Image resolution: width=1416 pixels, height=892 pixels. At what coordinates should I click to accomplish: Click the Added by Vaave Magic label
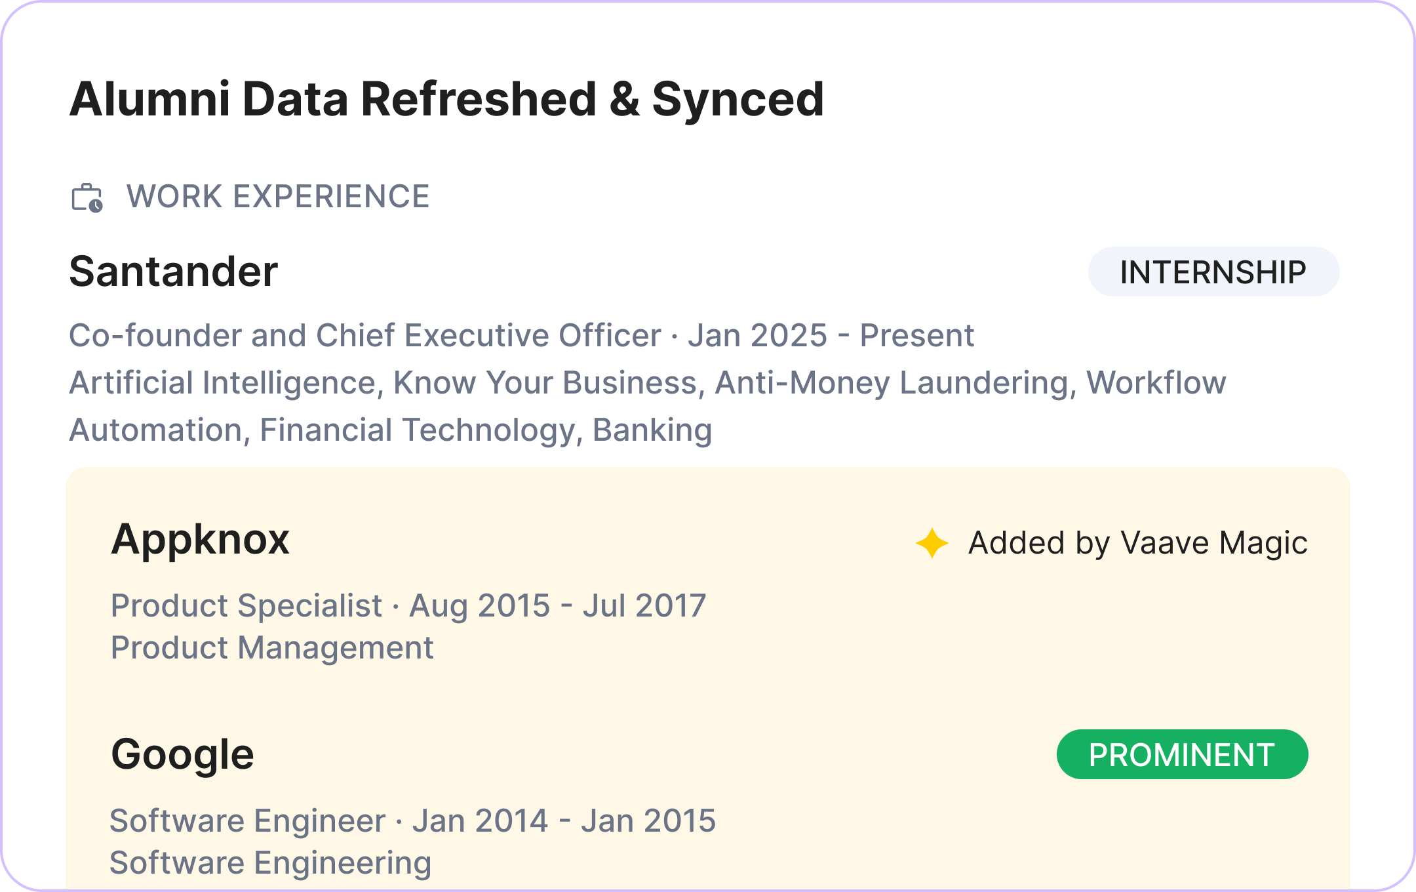click(x=1137, y=543)
